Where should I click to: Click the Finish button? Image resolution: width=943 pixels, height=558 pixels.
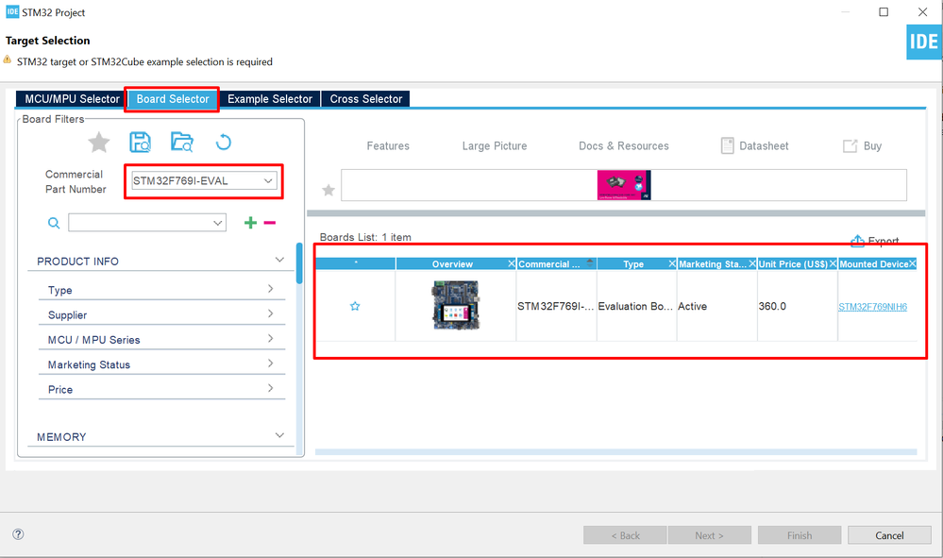pyautogui.click(x=800, y=535)
